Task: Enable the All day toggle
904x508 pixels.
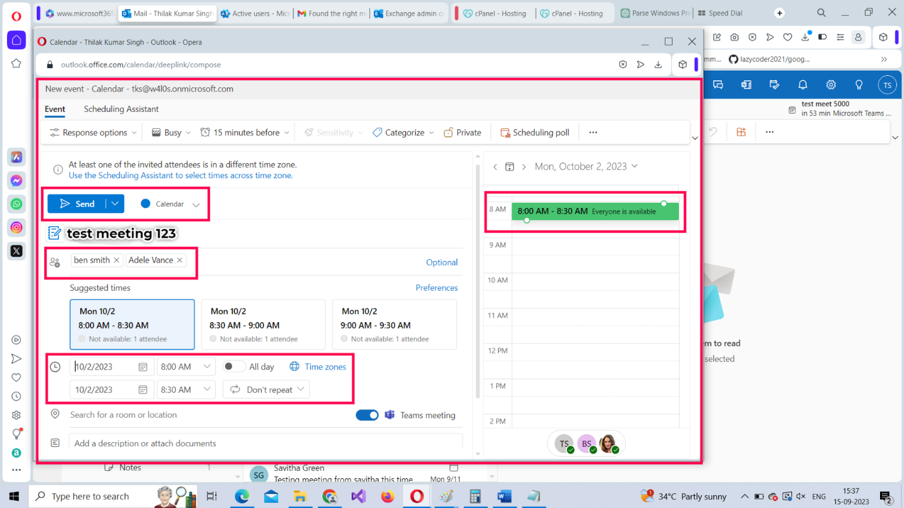Action: (234, 366)
